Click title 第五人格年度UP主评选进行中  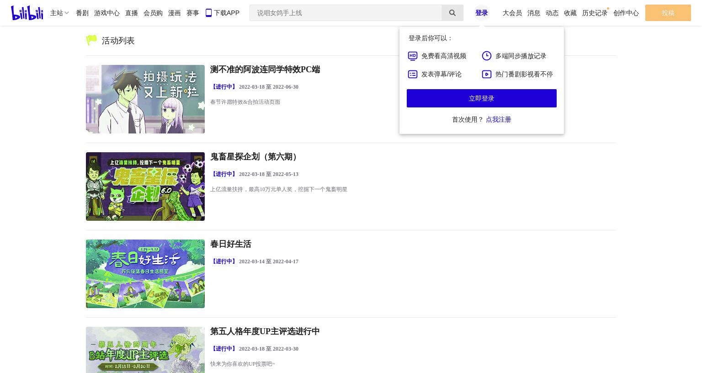pos(265,331)
